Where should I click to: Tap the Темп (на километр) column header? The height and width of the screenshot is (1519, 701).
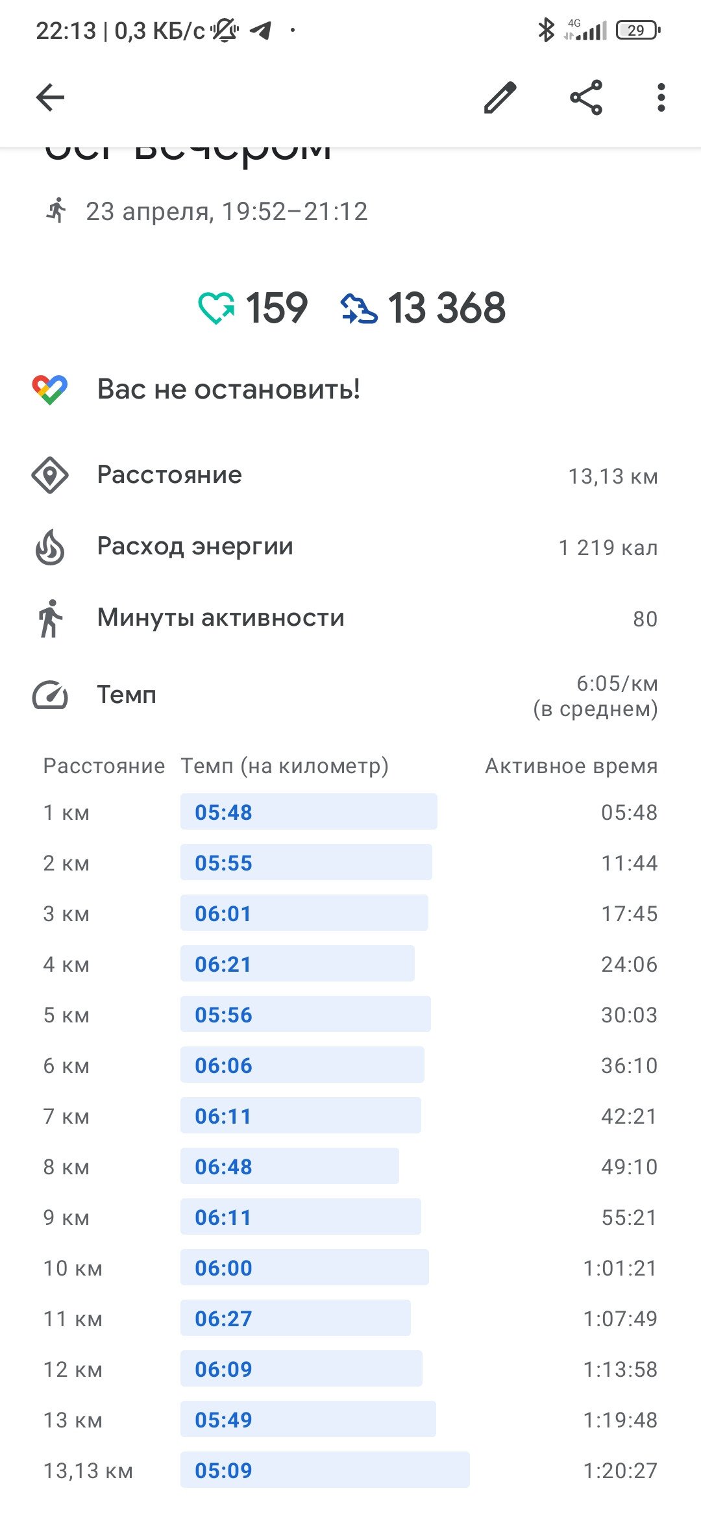[x=284, y=766]
